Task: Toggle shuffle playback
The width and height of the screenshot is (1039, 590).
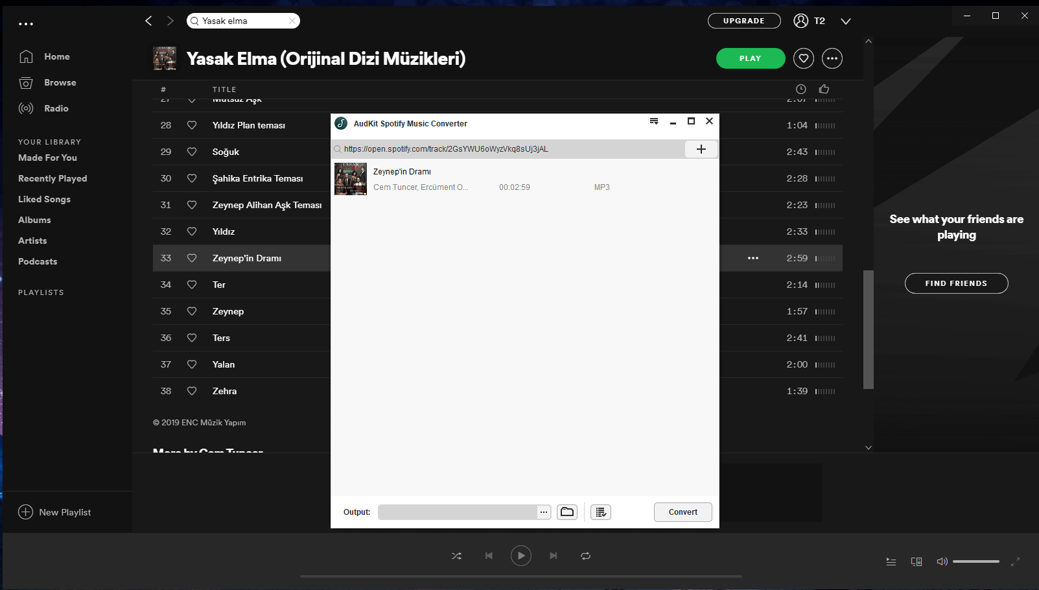Action: click(457, 556)
